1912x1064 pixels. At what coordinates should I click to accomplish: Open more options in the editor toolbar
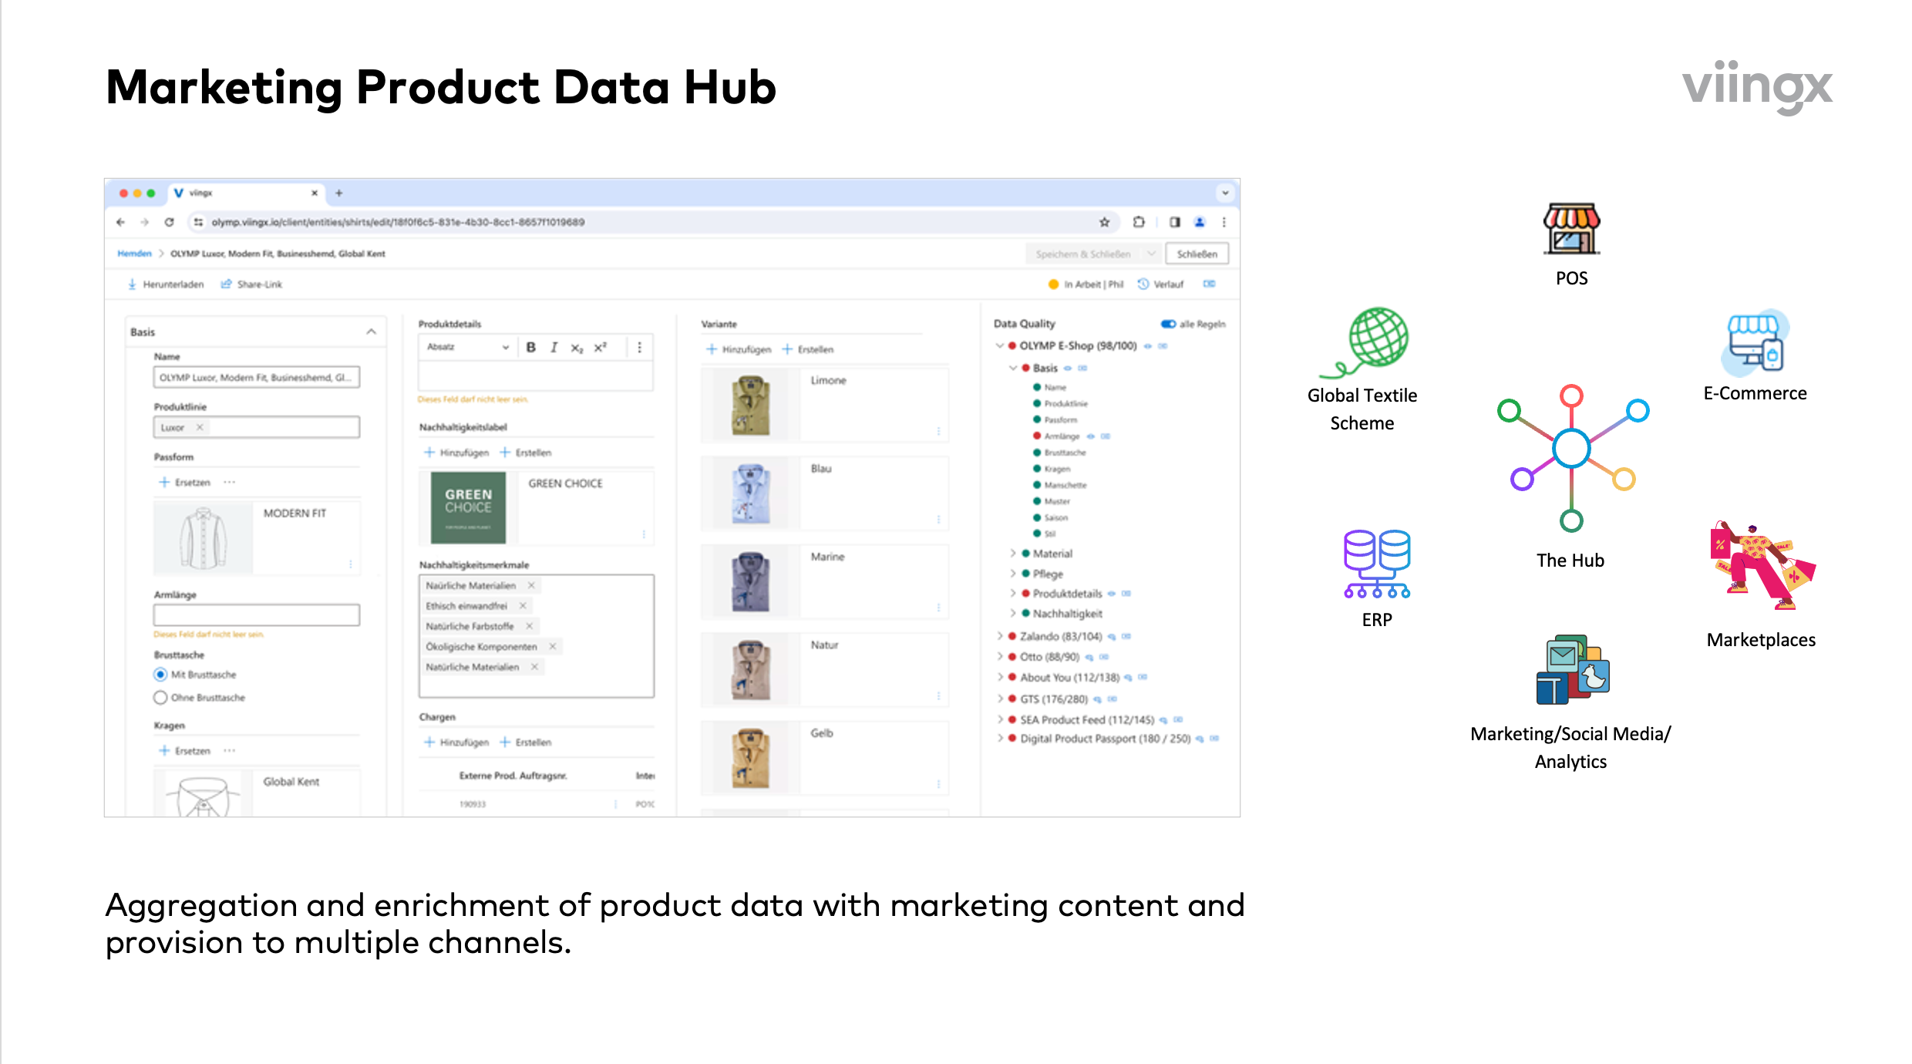tap(639, 348)
